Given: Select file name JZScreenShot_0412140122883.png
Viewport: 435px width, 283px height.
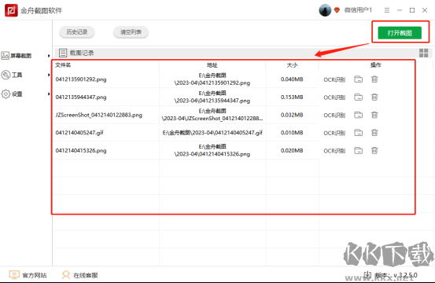Looking at the screenshot, I should (x=99, y=115).
